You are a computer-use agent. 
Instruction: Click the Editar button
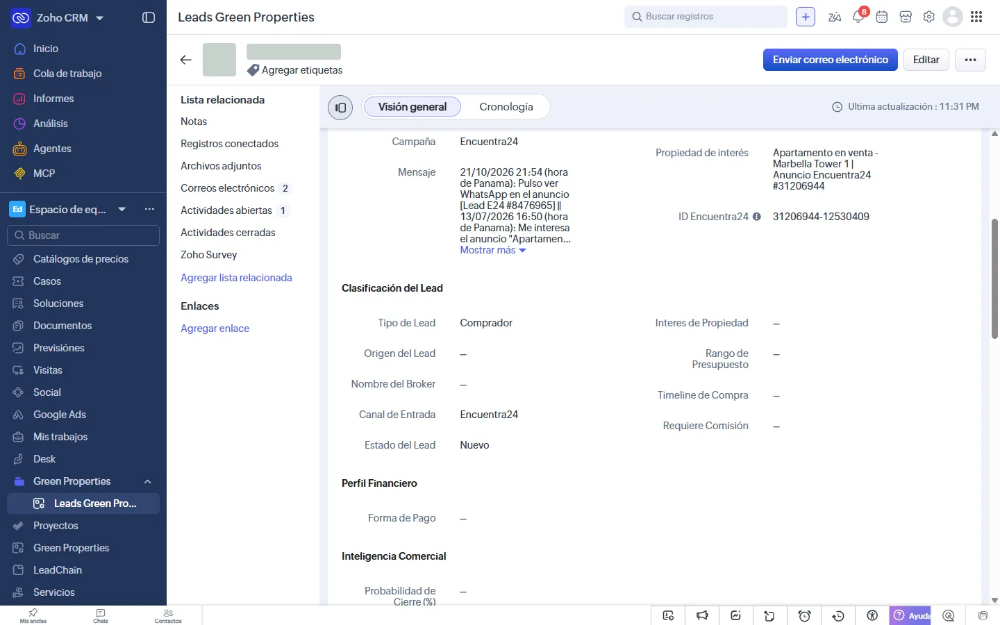[926, 60]
